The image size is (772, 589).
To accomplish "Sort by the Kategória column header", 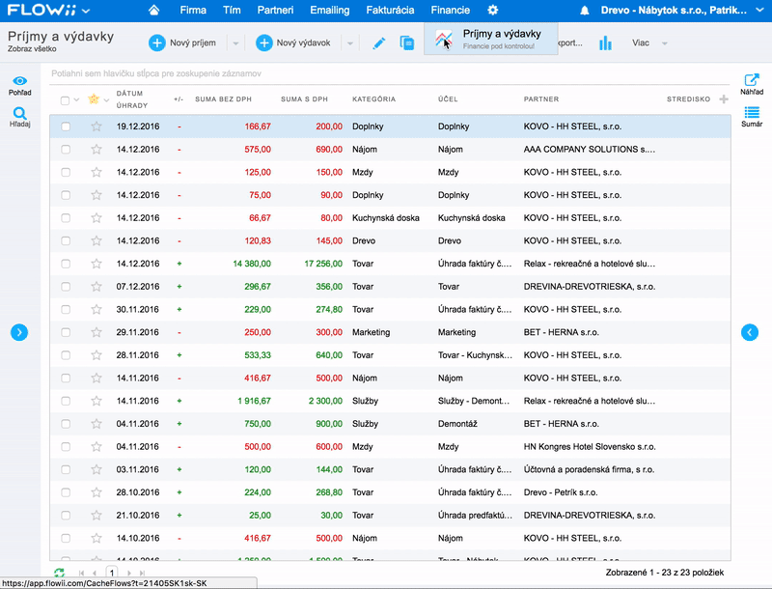I will click(x=373, y=99).
